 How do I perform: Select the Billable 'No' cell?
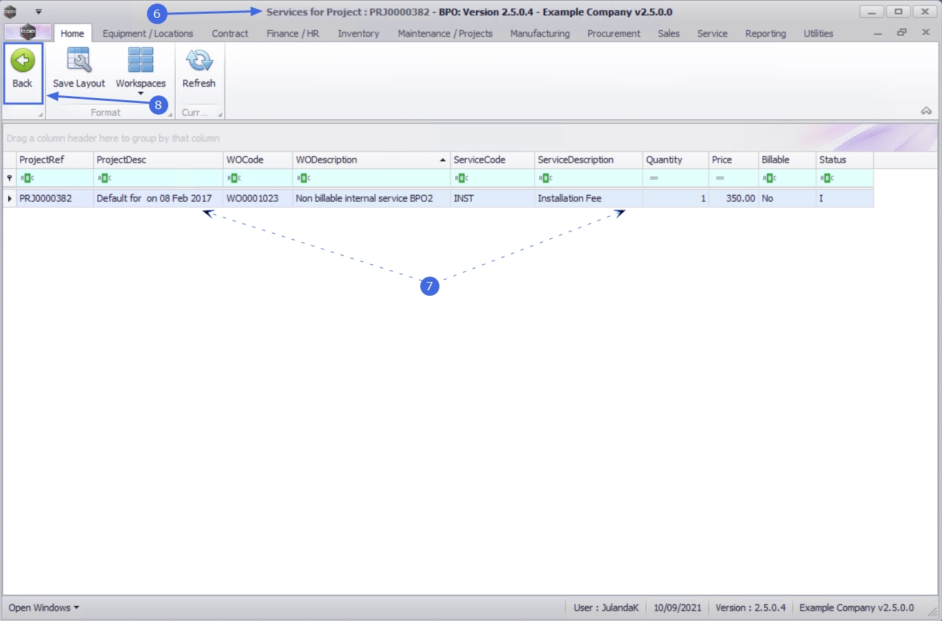point(787,198)
